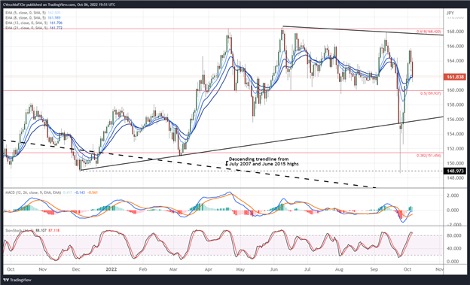Image resolution: width=470 pixels, height=285 pixels.
Task: Select the JPY currency label on price axis
Action: 450,13
